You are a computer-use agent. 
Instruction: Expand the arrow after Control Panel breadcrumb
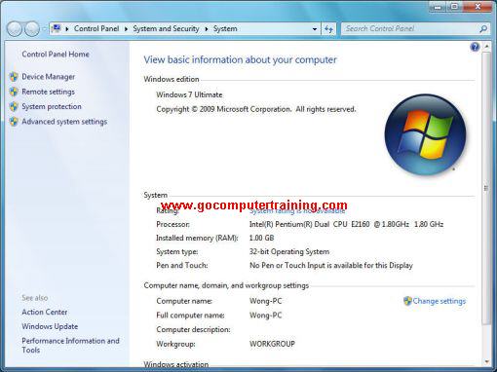[x=126, y=29]
